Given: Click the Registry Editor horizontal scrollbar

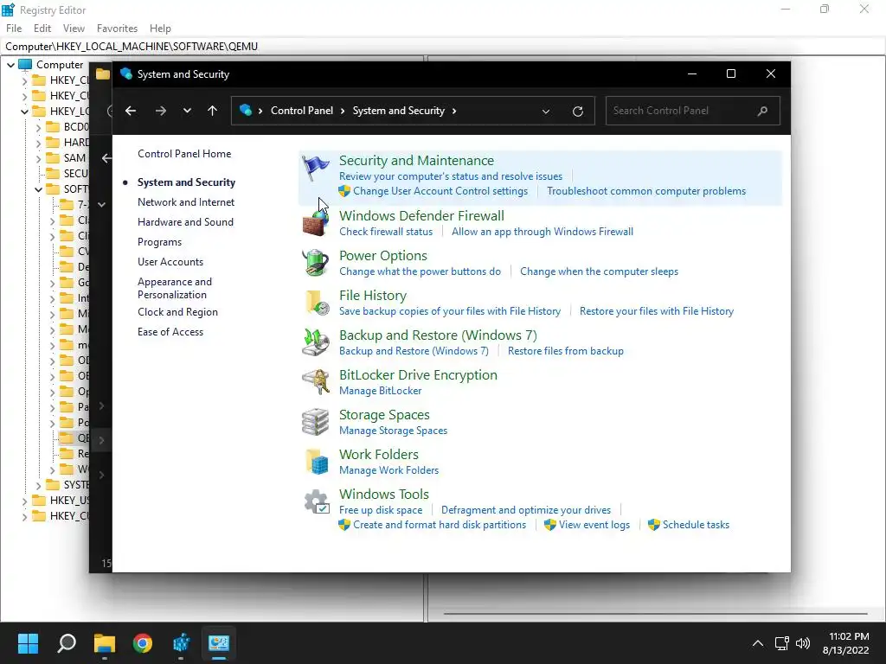Looking at the screenshot, I should [x=656, y=613].
